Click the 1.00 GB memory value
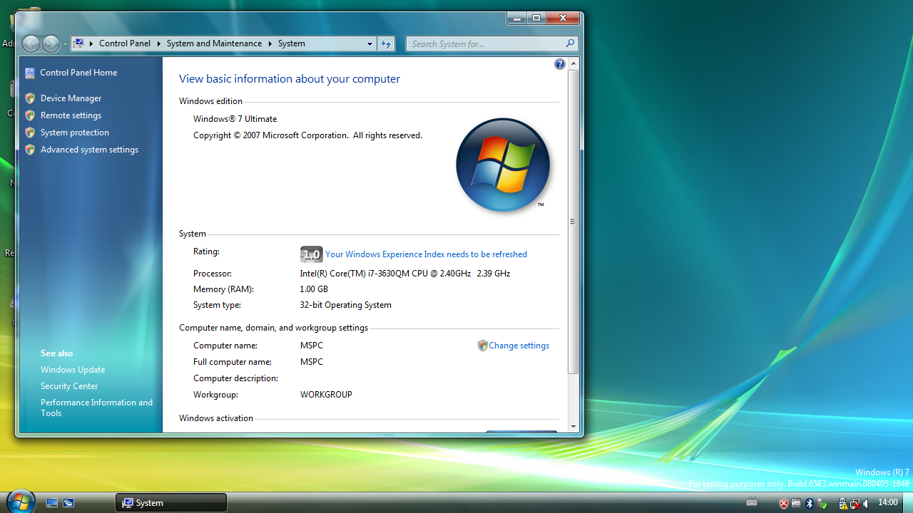This screenshot has height=513, width=913. coord(314,289)
